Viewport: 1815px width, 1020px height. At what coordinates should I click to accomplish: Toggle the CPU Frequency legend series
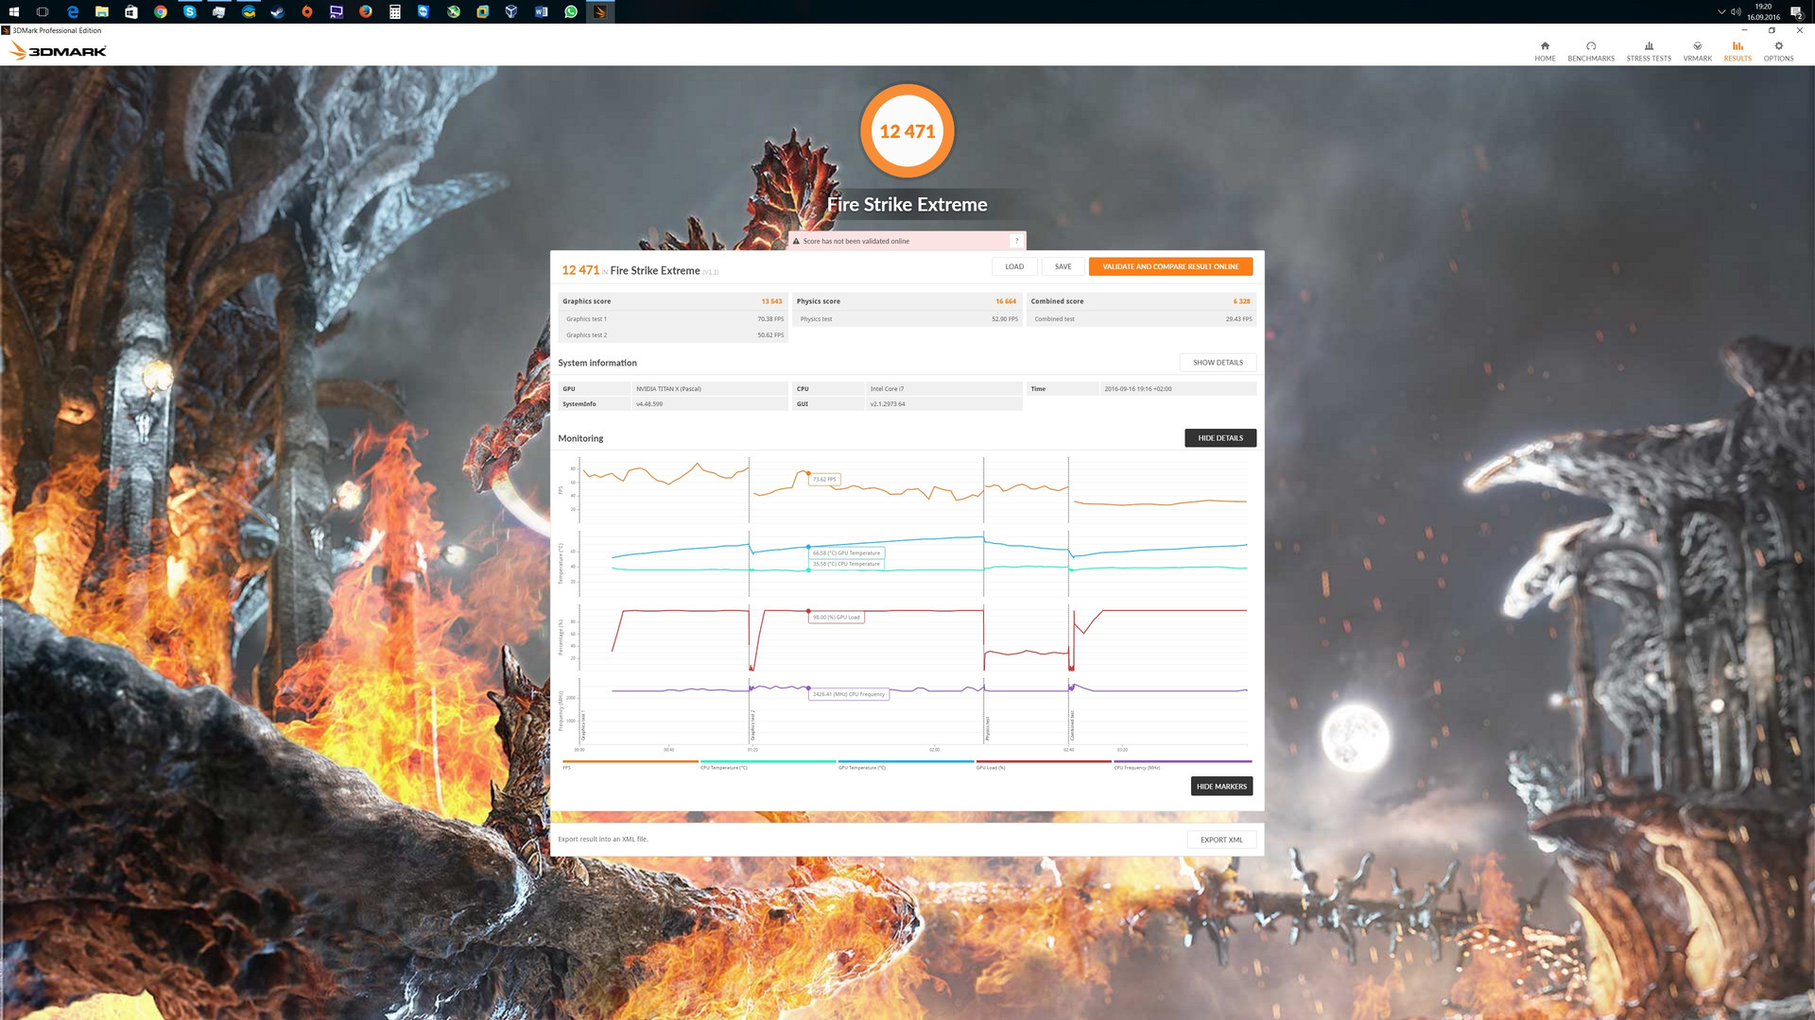point(1183,764)
